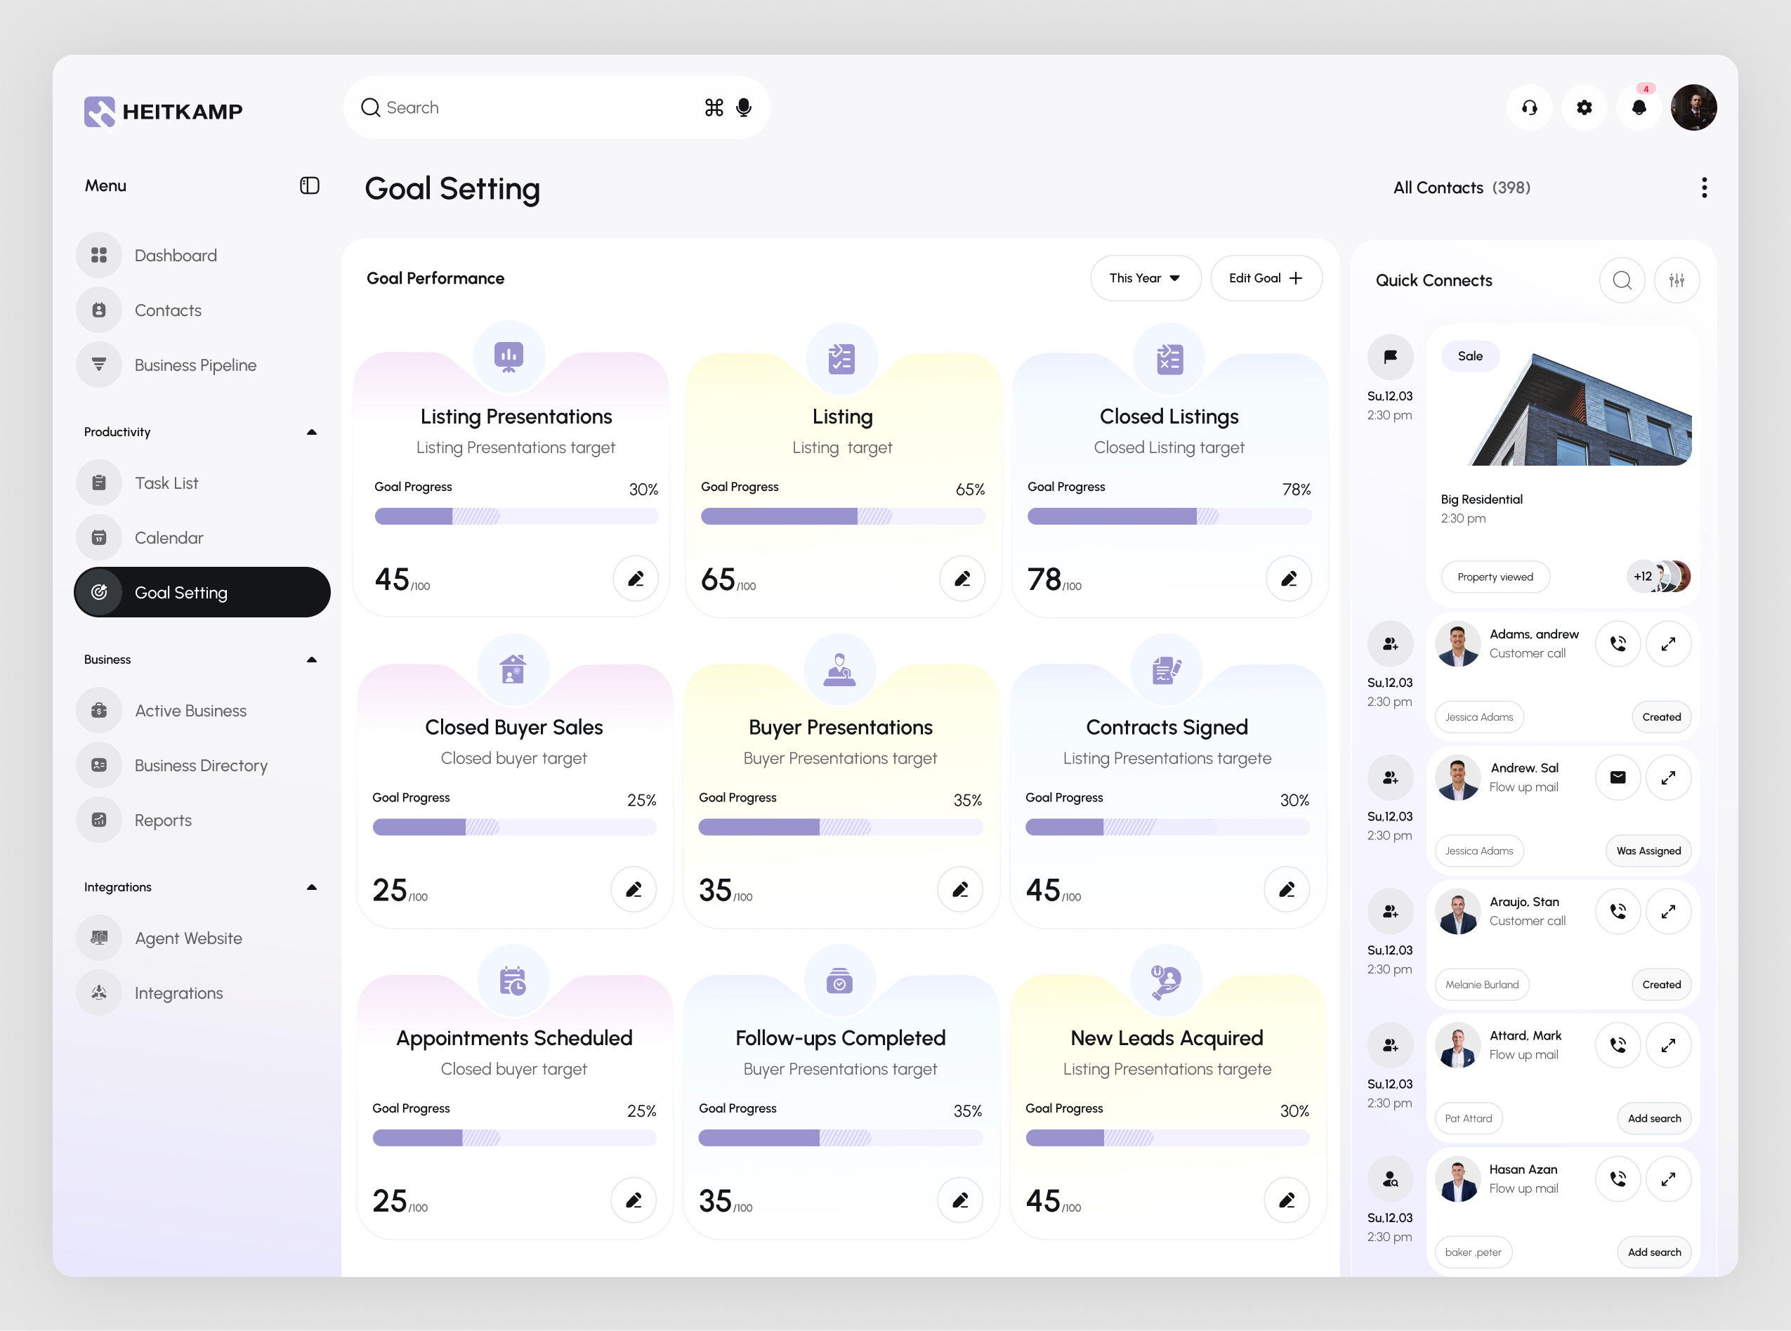Collapse the Integrations section
1791x1331 pixels.
(x=312, y=887)
